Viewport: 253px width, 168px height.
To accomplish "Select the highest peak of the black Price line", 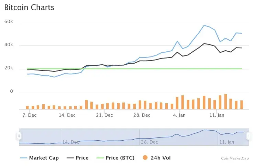I will pos(204,43).
